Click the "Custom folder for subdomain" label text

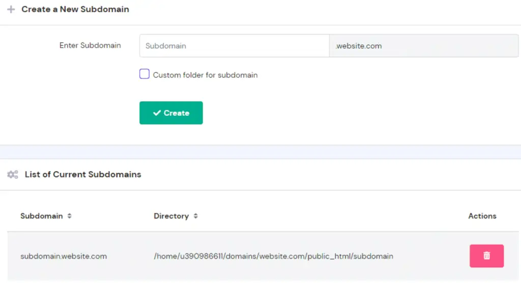[x=205, y=75]
